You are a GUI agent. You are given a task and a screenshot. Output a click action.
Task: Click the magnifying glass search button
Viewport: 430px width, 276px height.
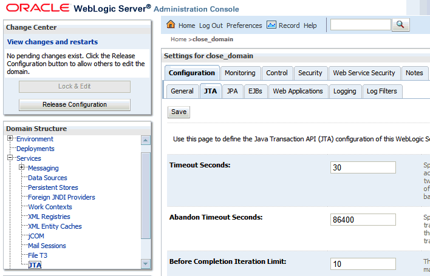click(401, 25)
